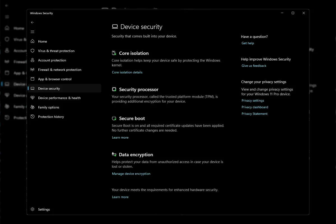Click 'Change your privacy settings' text
The height and width of the screenshot is (224, 336).
[x=263, y=82]
